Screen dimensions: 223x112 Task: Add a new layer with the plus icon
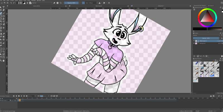[x=194, y=56]
